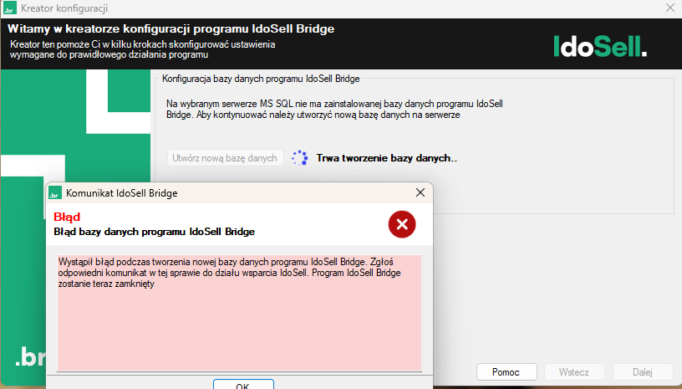Click the blue loading spinner icon
The height and width of the screenshot is (389, 682).
pos(300,158)
